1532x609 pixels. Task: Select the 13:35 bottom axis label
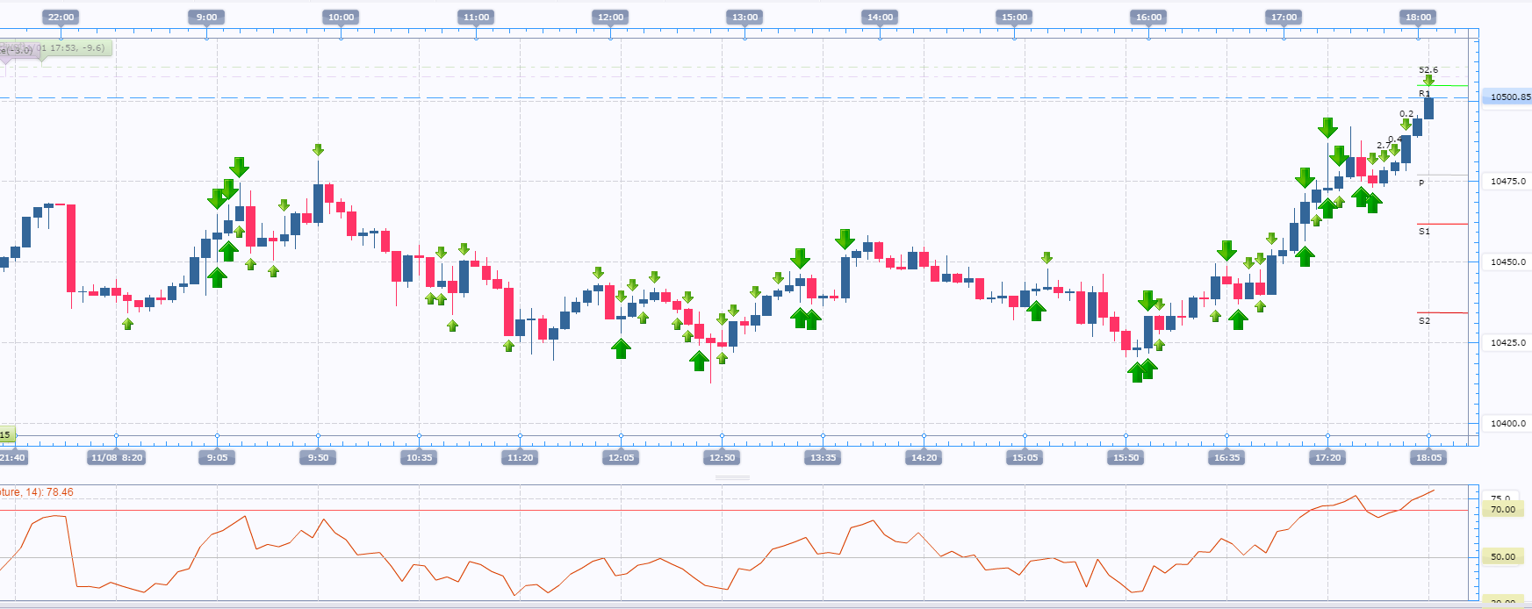(x=823, y=457)
